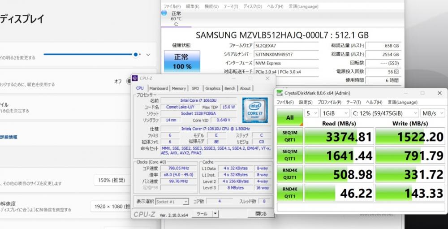Click the 46.22 read result cell

tap(339, 193)
